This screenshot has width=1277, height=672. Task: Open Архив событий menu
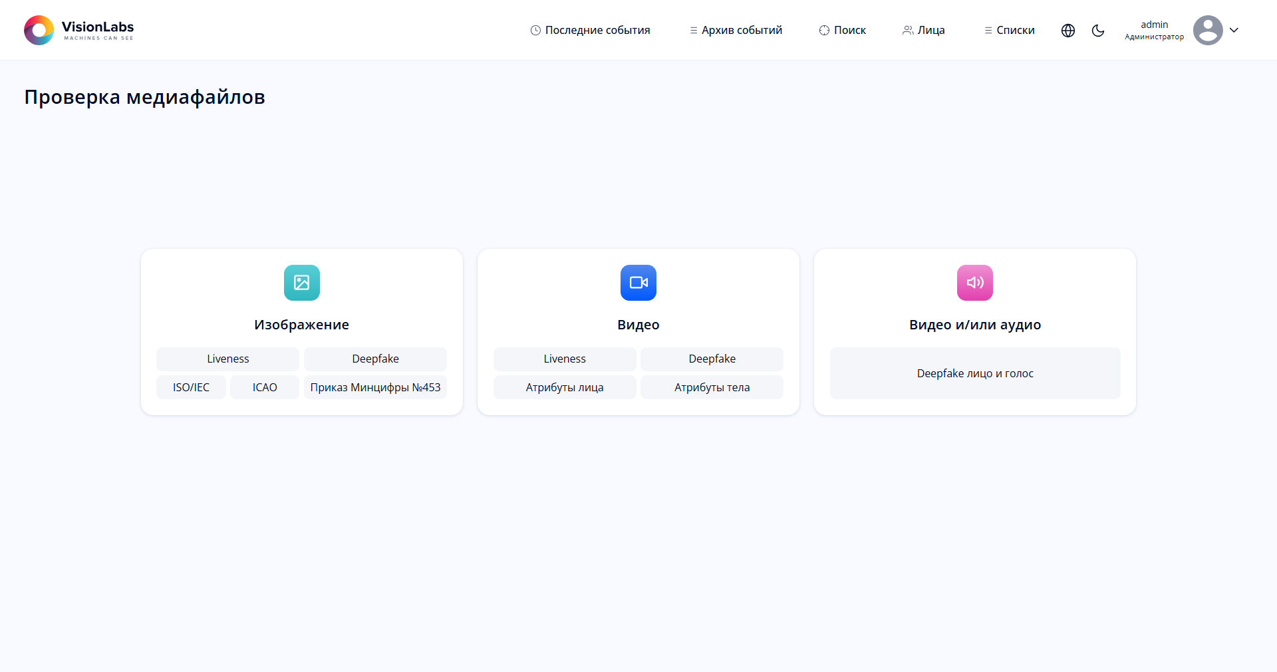point(736,31)
